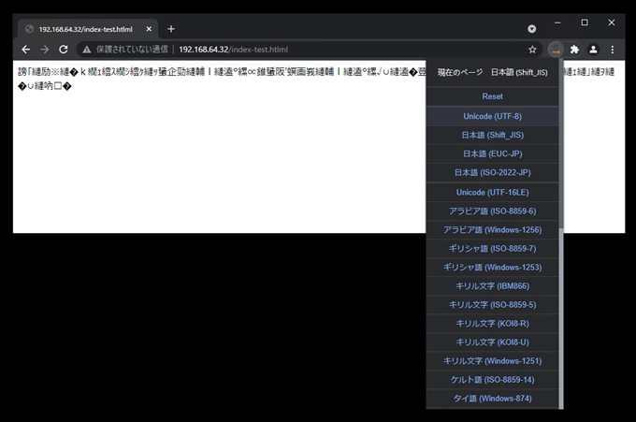Click the not-secure warning triangle icon
This screenshot has width=636, height=422.
point(86,50)
